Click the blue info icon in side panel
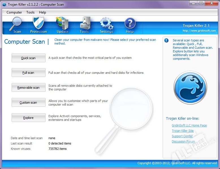Viewport: 220px width, 169px height. [167, 41]
